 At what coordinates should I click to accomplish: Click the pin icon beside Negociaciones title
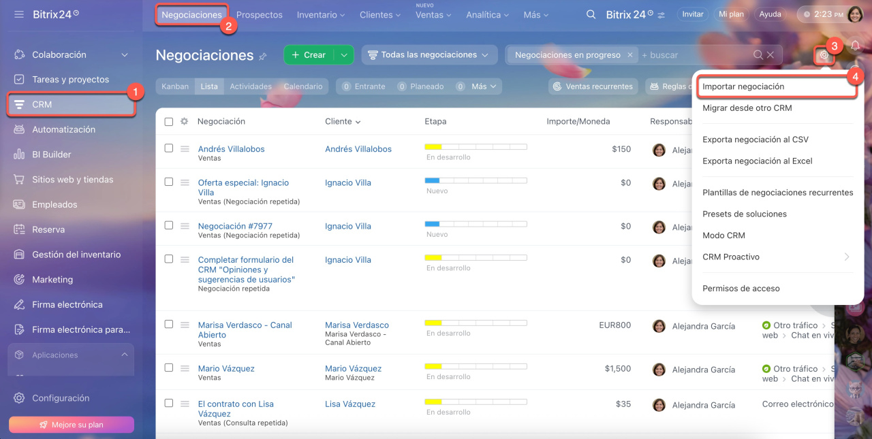pyautogui.click(x=263, y=56)
